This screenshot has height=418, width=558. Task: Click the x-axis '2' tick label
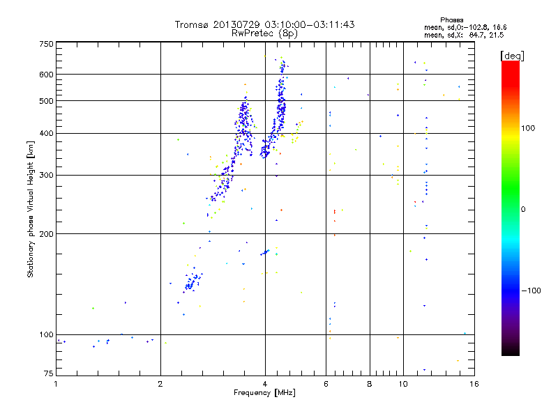(x=160, y=384)
